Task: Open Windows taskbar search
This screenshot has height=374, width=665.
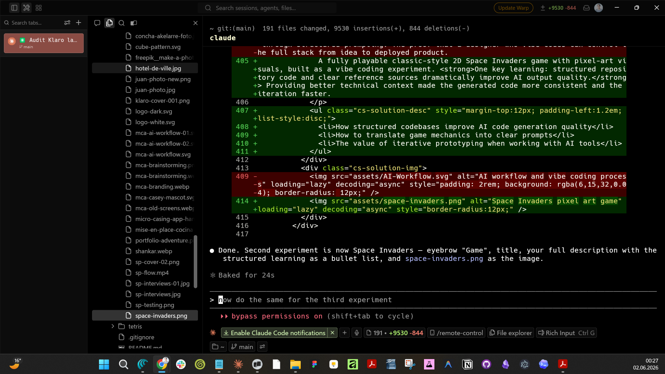Action: coord(123,364)
